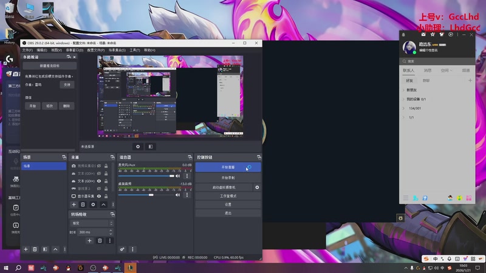
Task: Open QQ shirt skin icon
Action: 442,35
